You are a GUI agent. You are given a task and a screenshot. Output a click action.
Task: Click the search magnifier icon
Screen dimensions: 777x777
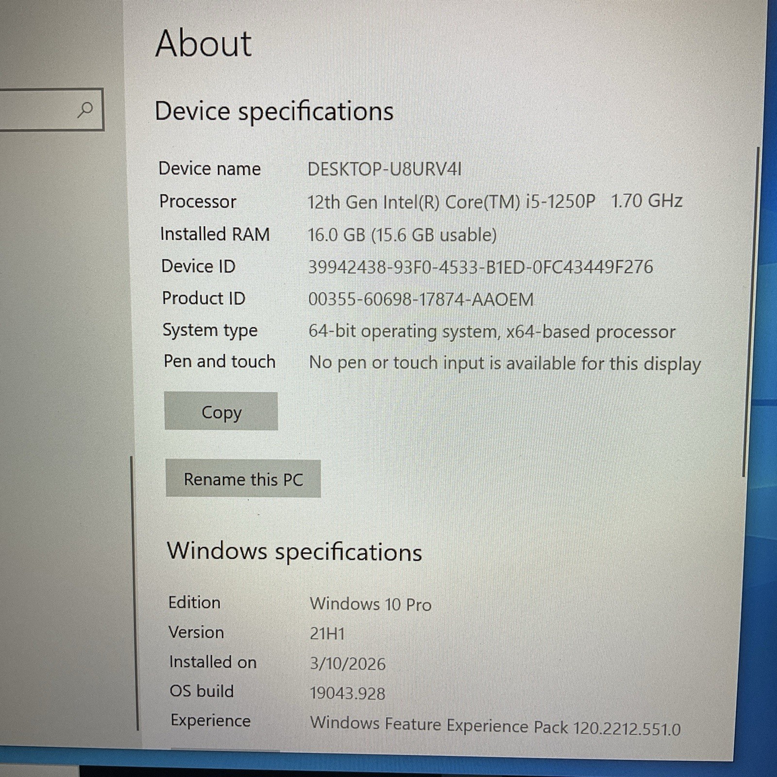(x=85, y=110)
